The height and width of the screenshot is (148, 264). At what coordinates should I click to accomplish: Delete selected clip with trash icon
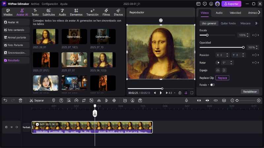tap(20, 100)
